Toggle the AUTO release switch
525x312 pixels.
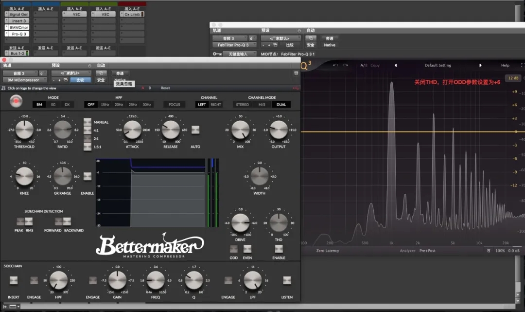tap(195, 130)
